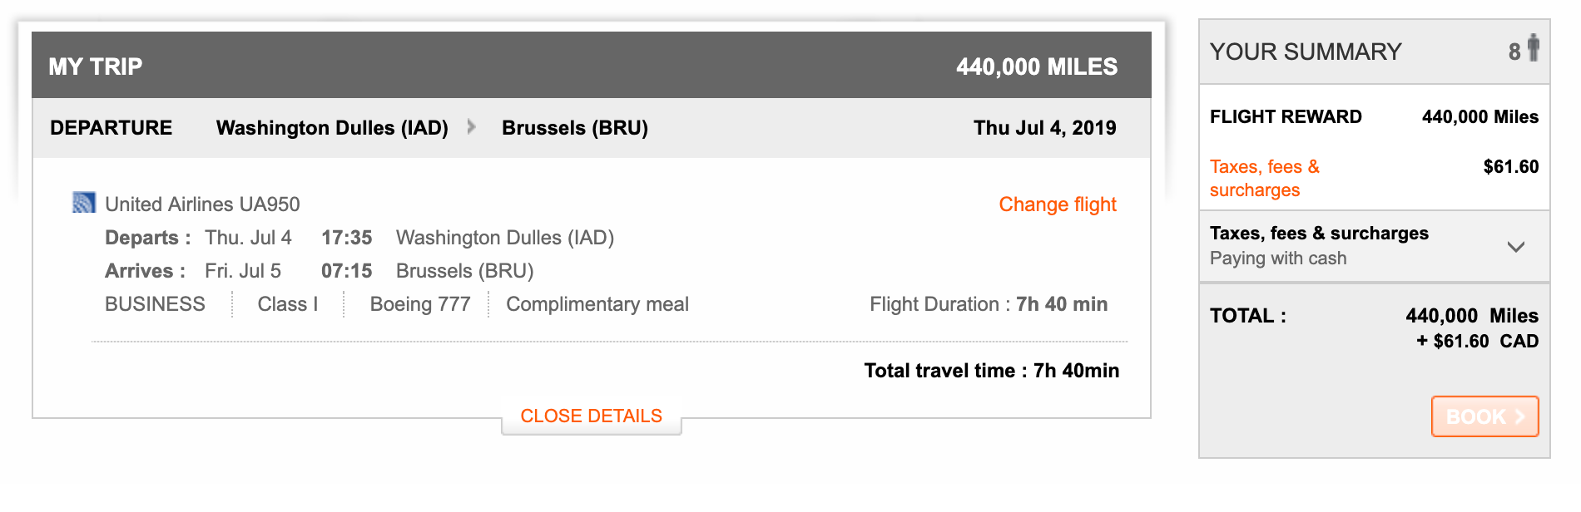Click the Thu Jul 4, 2019 date

click(1044, 128)
